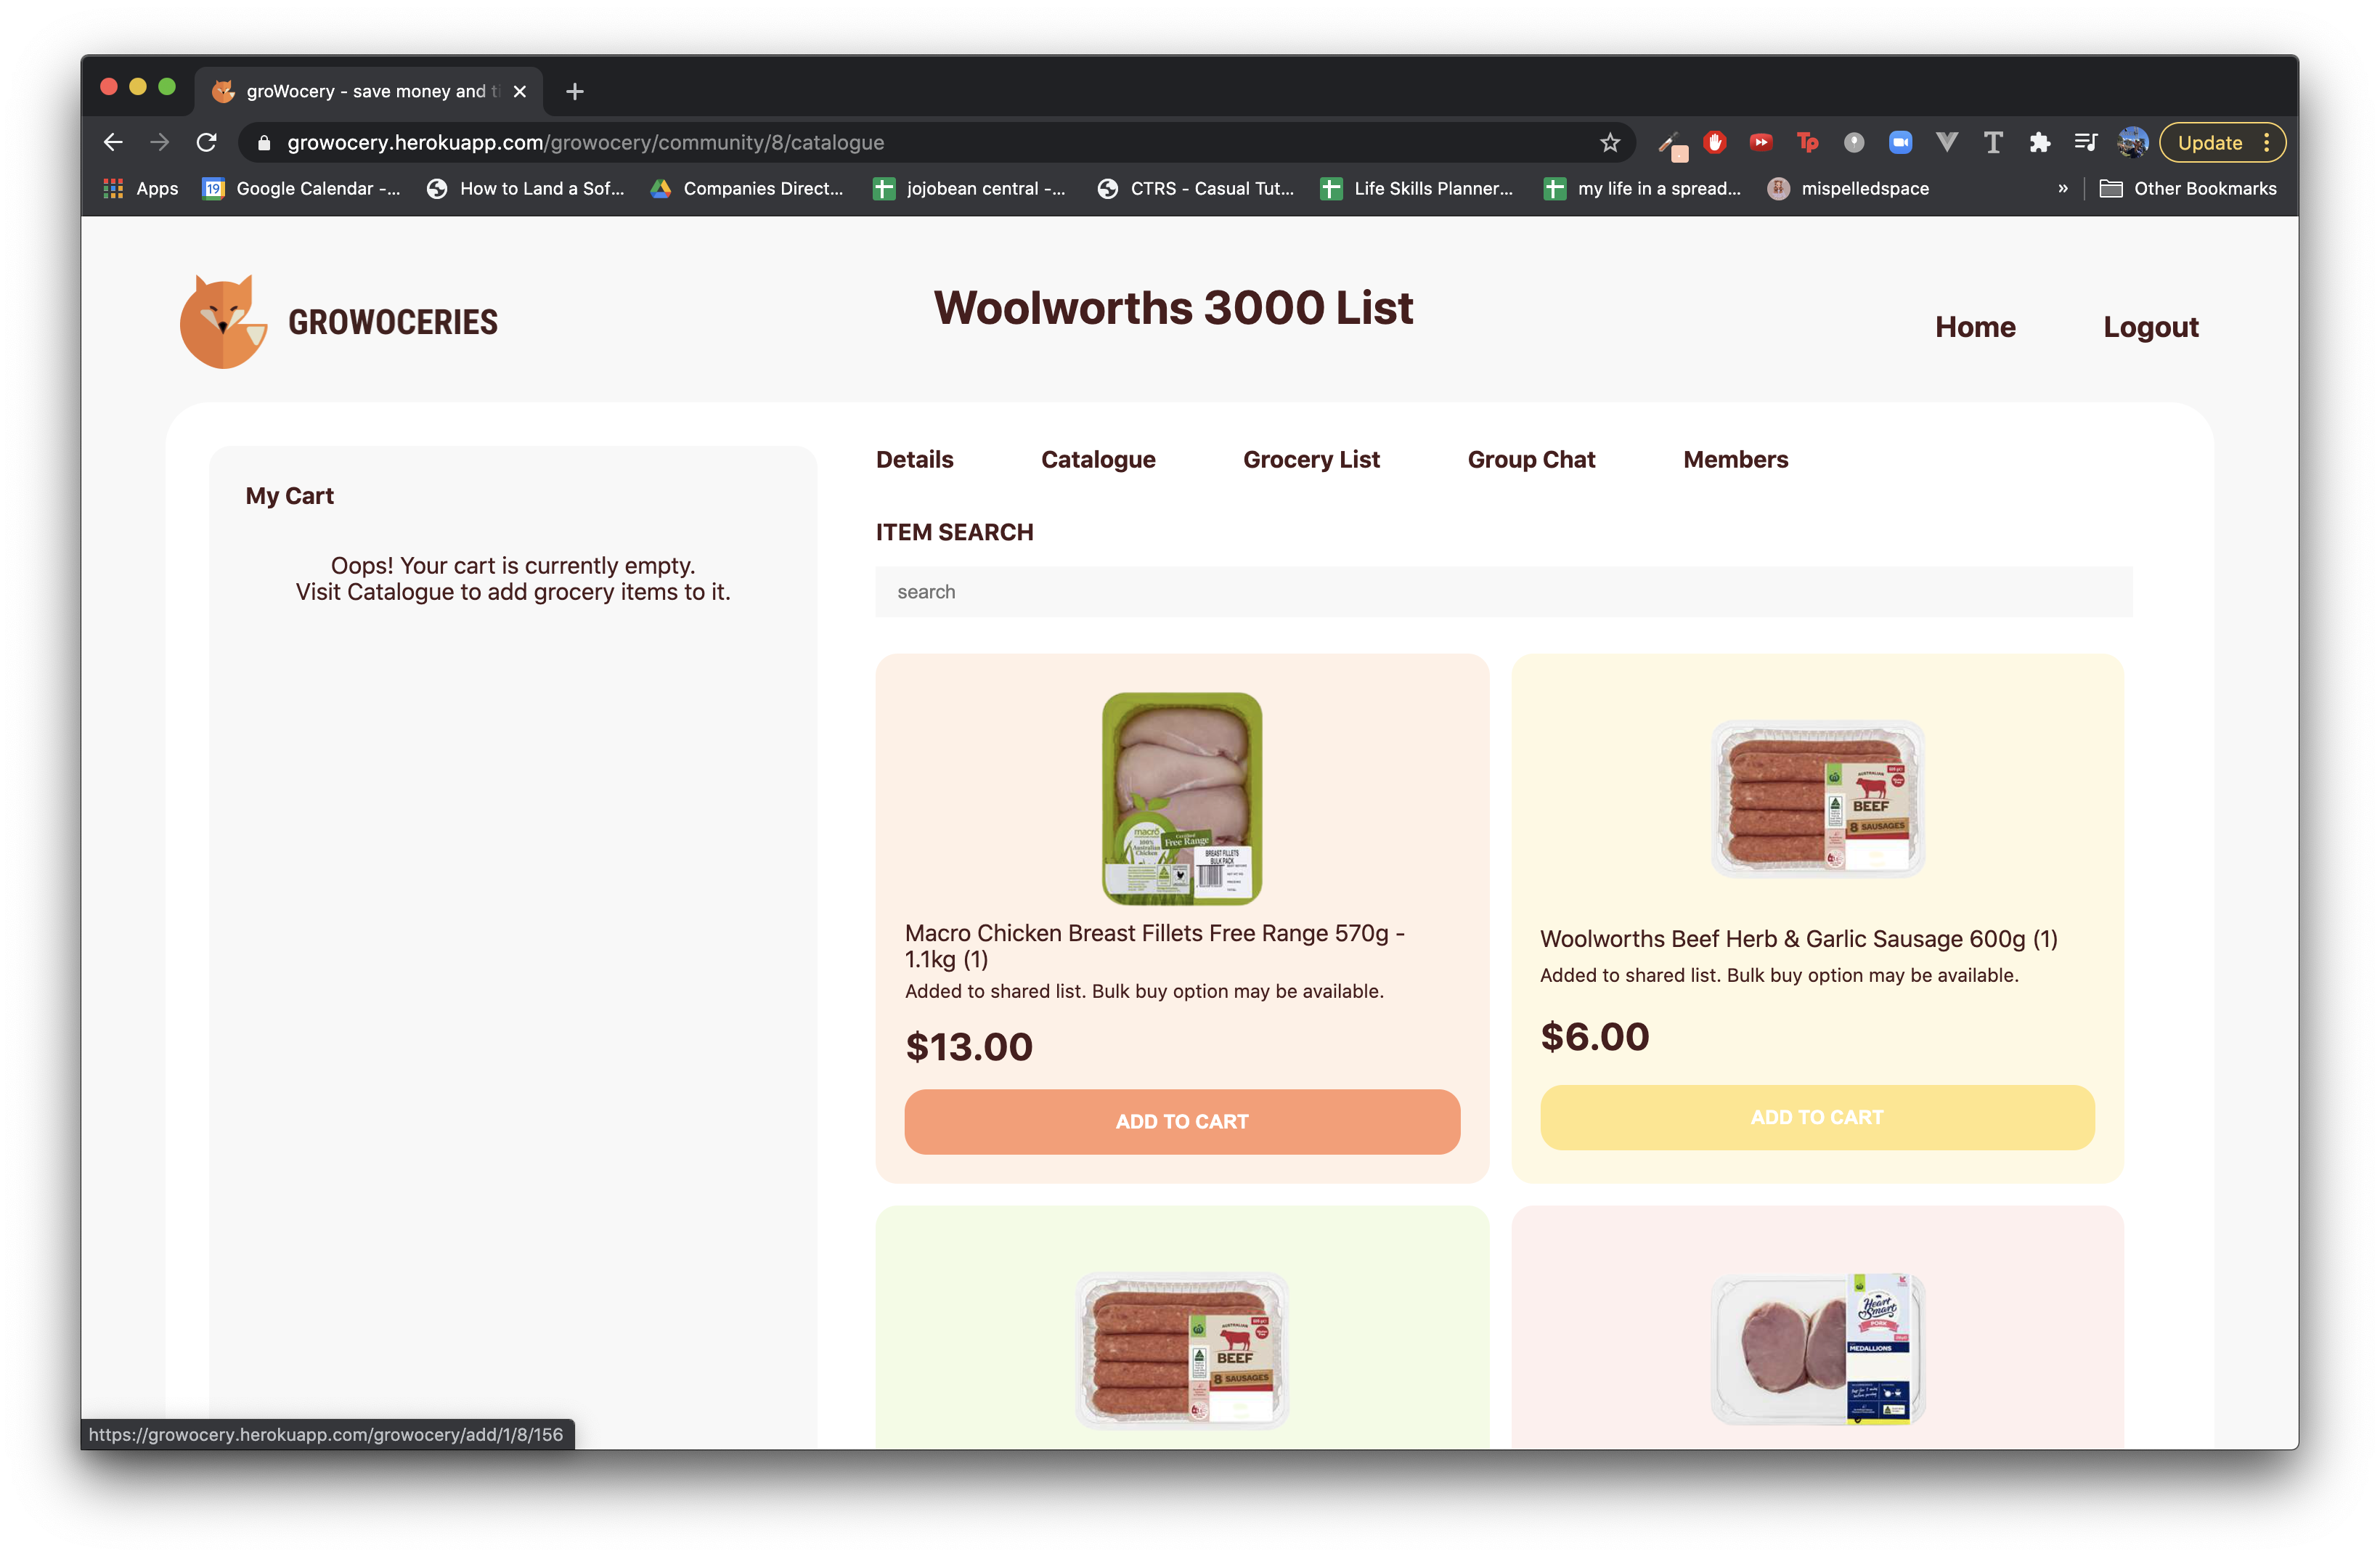Add Macro Chicken Breast Fillets to cart
This screenshot has height=1557, width=2380.
click(x=1181, y=1122)
